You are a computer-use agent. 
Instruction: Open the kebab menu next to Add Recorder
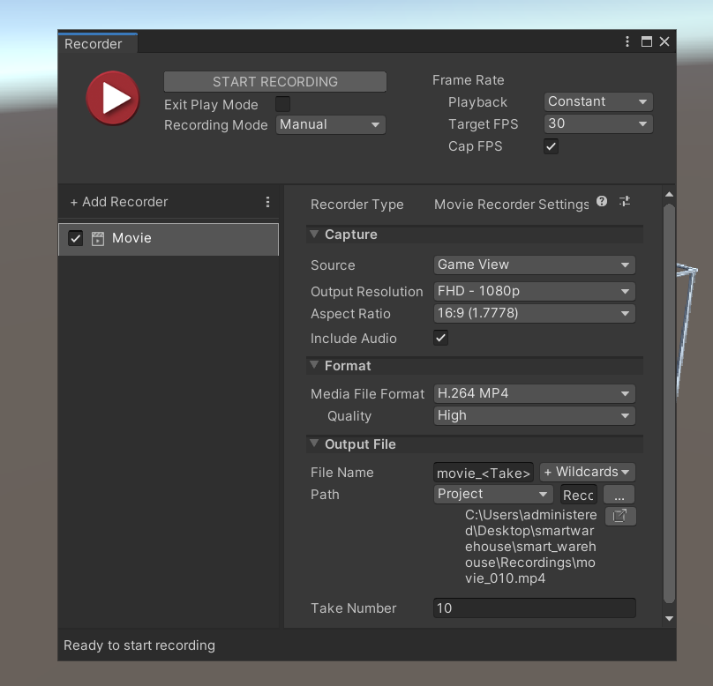(267, 202)
